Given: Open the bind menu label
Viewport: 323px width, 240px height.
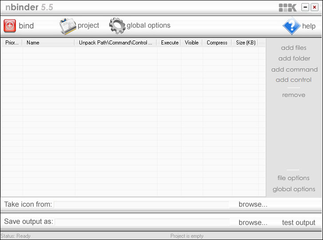Looking at the screenshot, I should point(26,26).
